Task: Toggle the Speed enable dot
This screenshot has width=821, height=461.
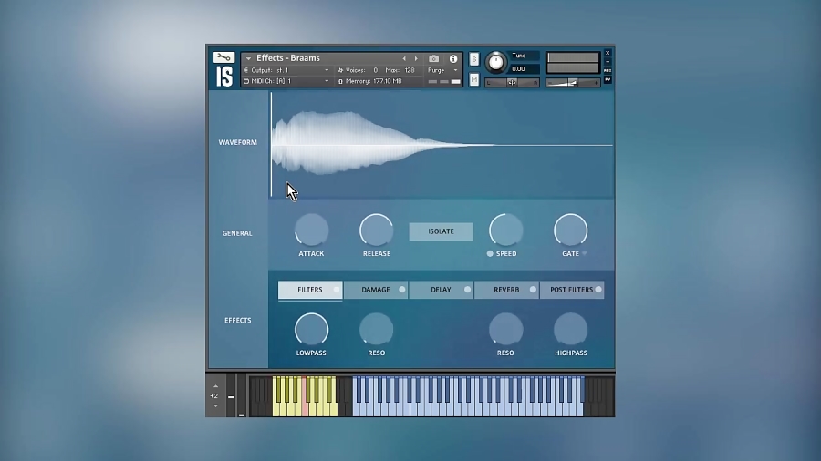Action: pyautogui.click(x=490, y=254)
